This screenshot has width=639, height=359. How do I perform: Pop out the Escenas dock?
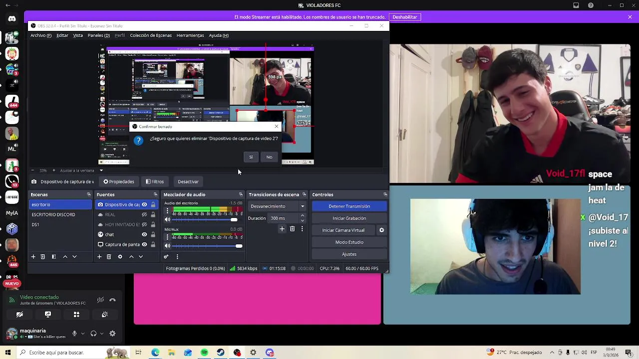coord(89,194)
